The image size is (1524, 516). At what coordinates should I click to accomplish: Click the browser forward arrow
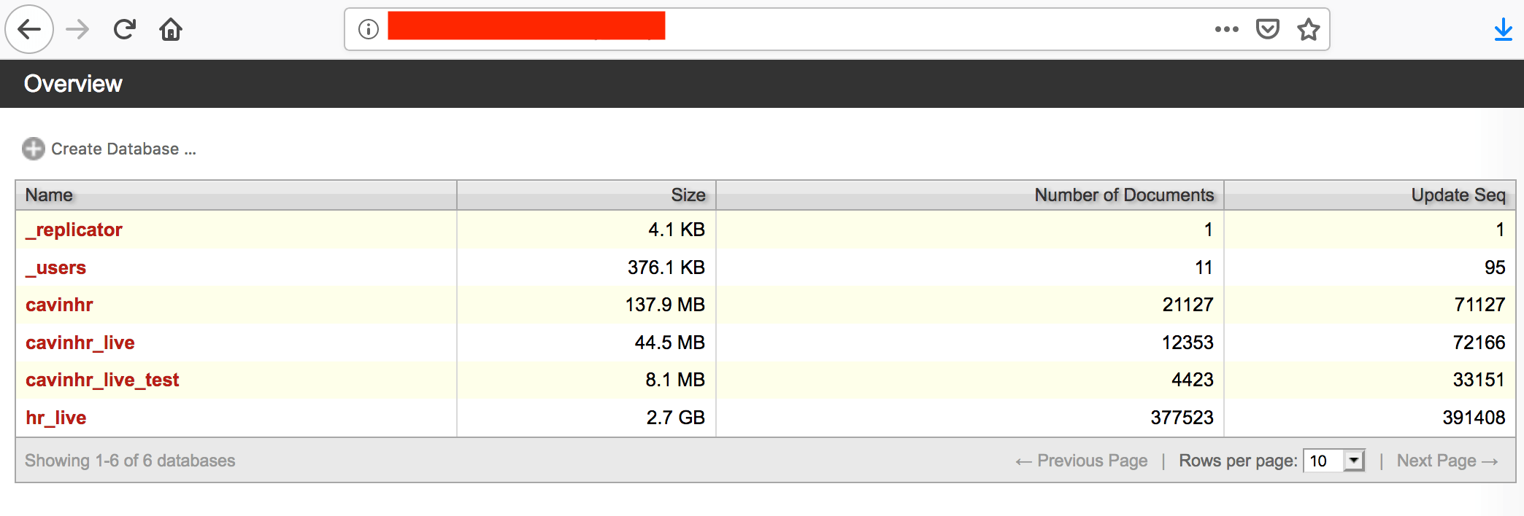pyautogui.click(x=77, y=30)
